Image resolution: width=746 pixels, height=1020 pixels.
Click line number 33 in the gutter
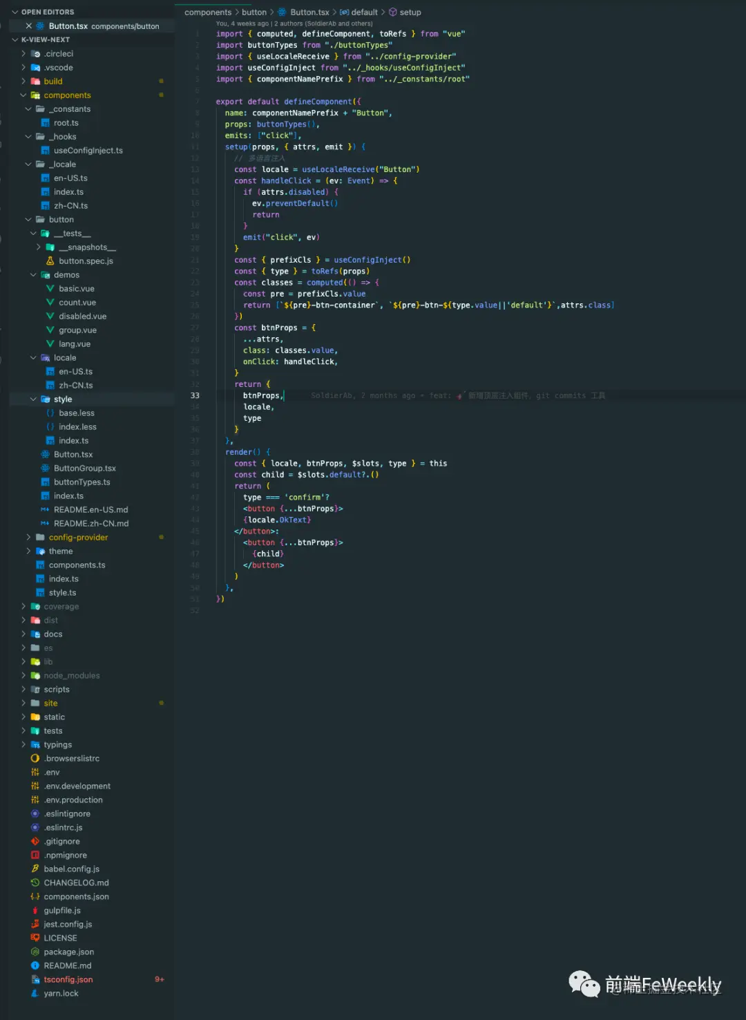195,396
